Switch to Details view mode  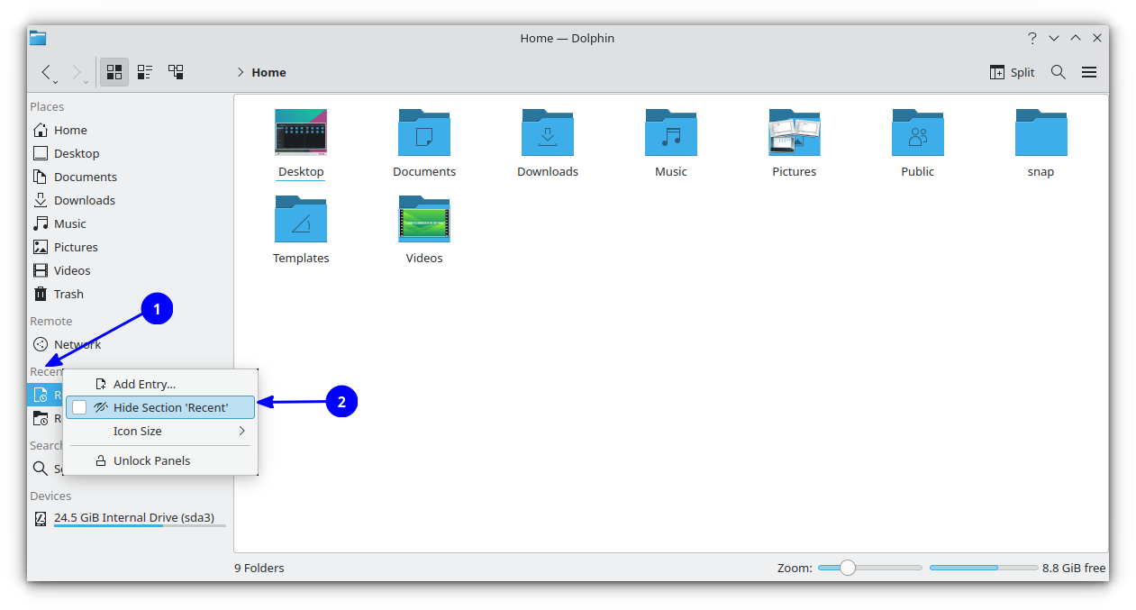(144, 72)
